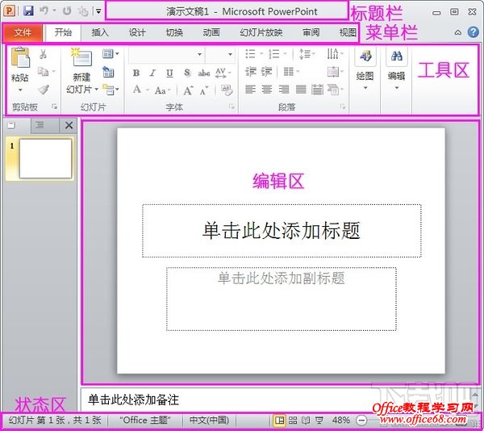Image resolution: width=484 pixels, height=431 pixels.
Task: Open Convert to SmartArt dropdown
Action: click(x=336, y=90)
